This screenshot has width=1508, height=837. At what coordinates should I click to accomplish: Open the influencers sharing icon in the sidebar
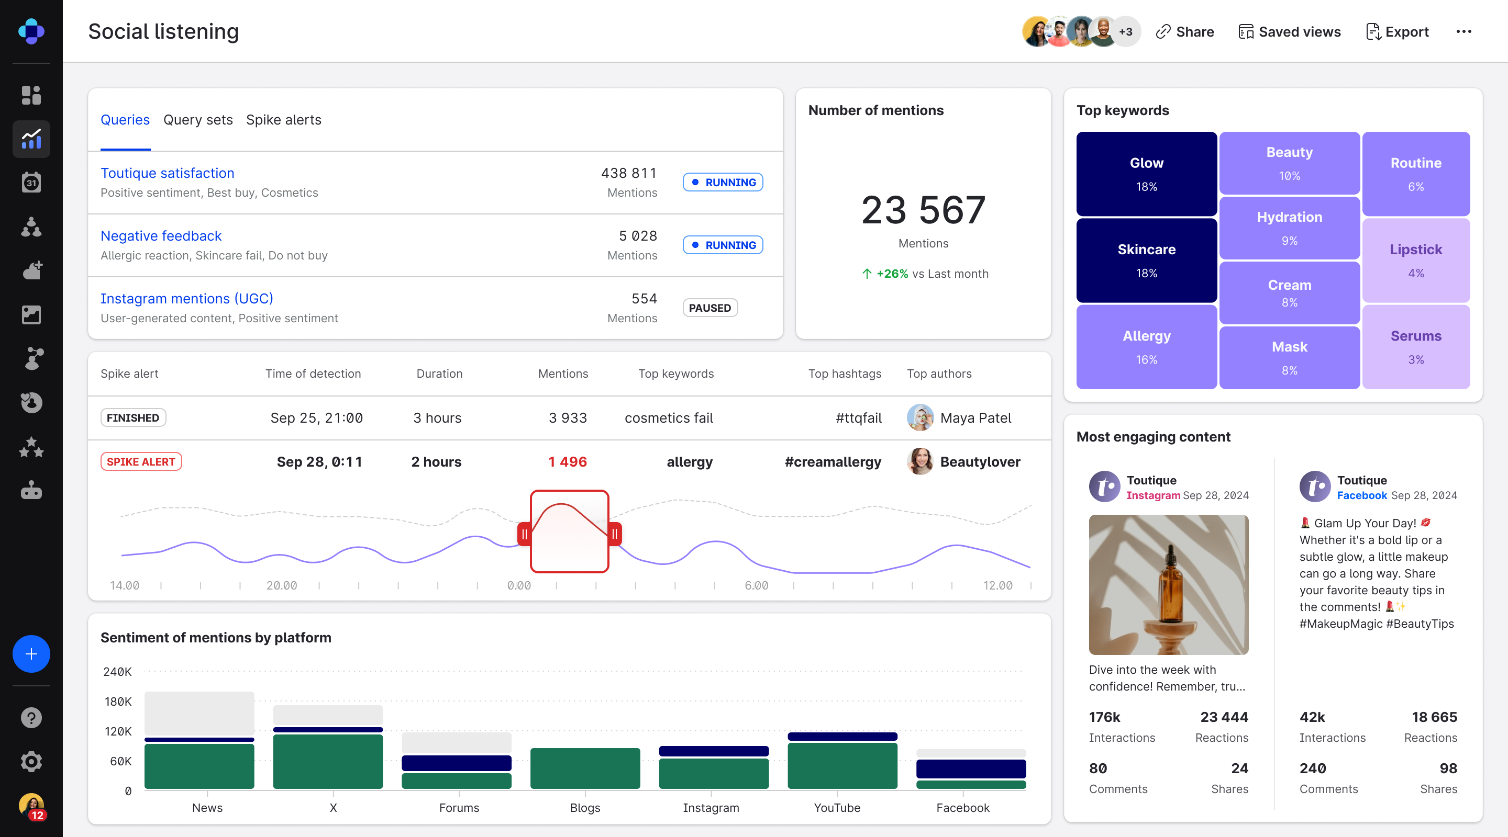(31, 358)
